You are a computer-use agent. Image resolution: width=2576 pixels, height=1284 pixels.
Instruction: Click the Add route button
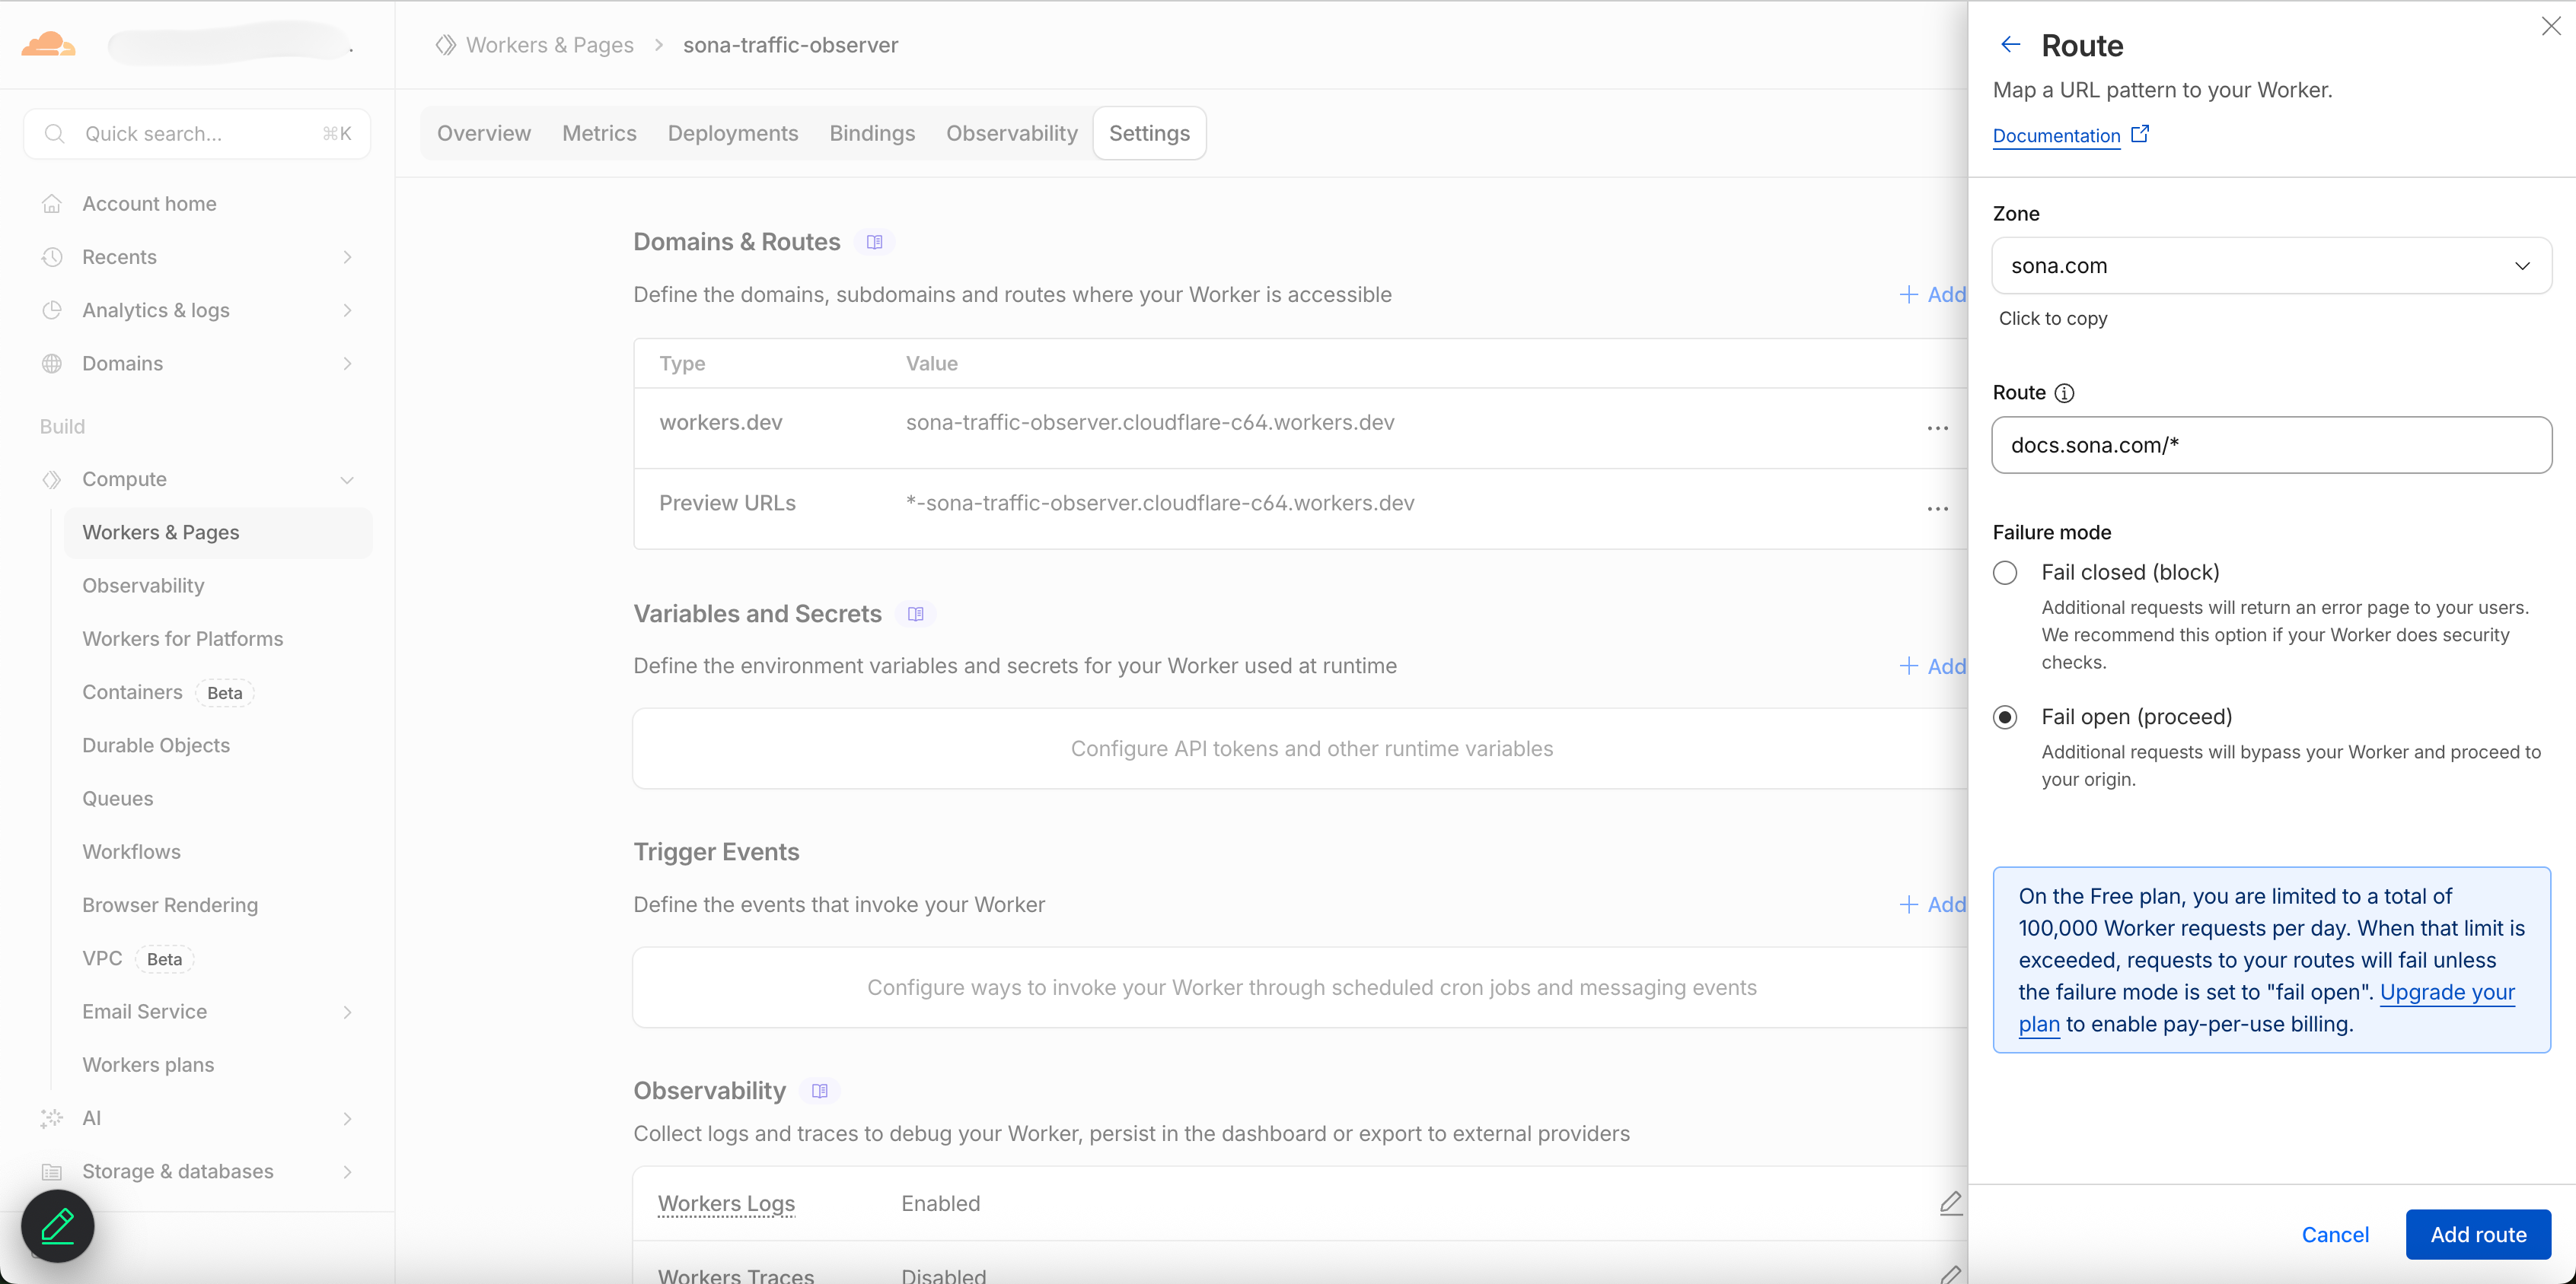tap(2477, 1234)
